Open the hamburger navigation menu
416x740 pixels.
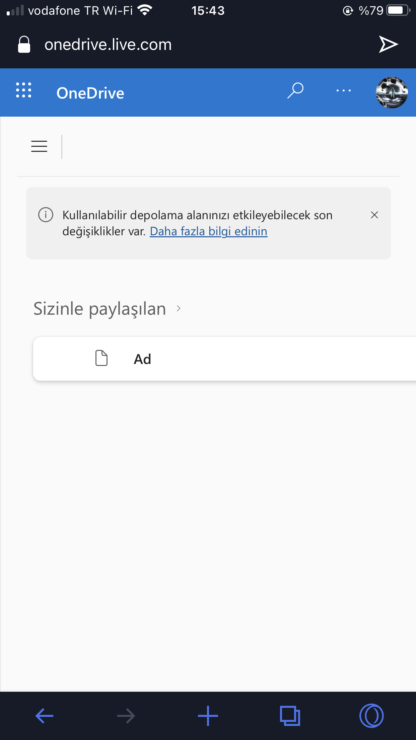click(x=39, y=146)
